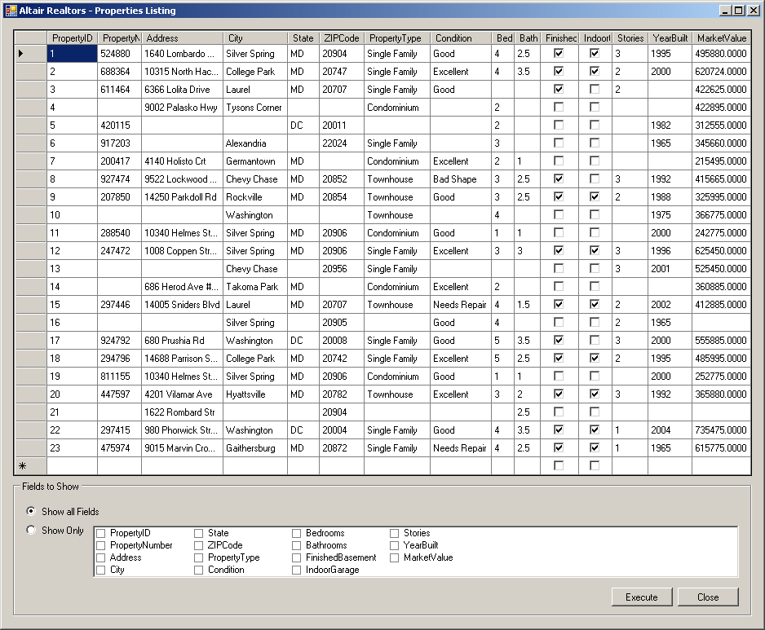Image resolution: width=765 pixels, height=630 pixels.
Task: Click the 'Hyattsville' city cell
Action: [255, 394]
